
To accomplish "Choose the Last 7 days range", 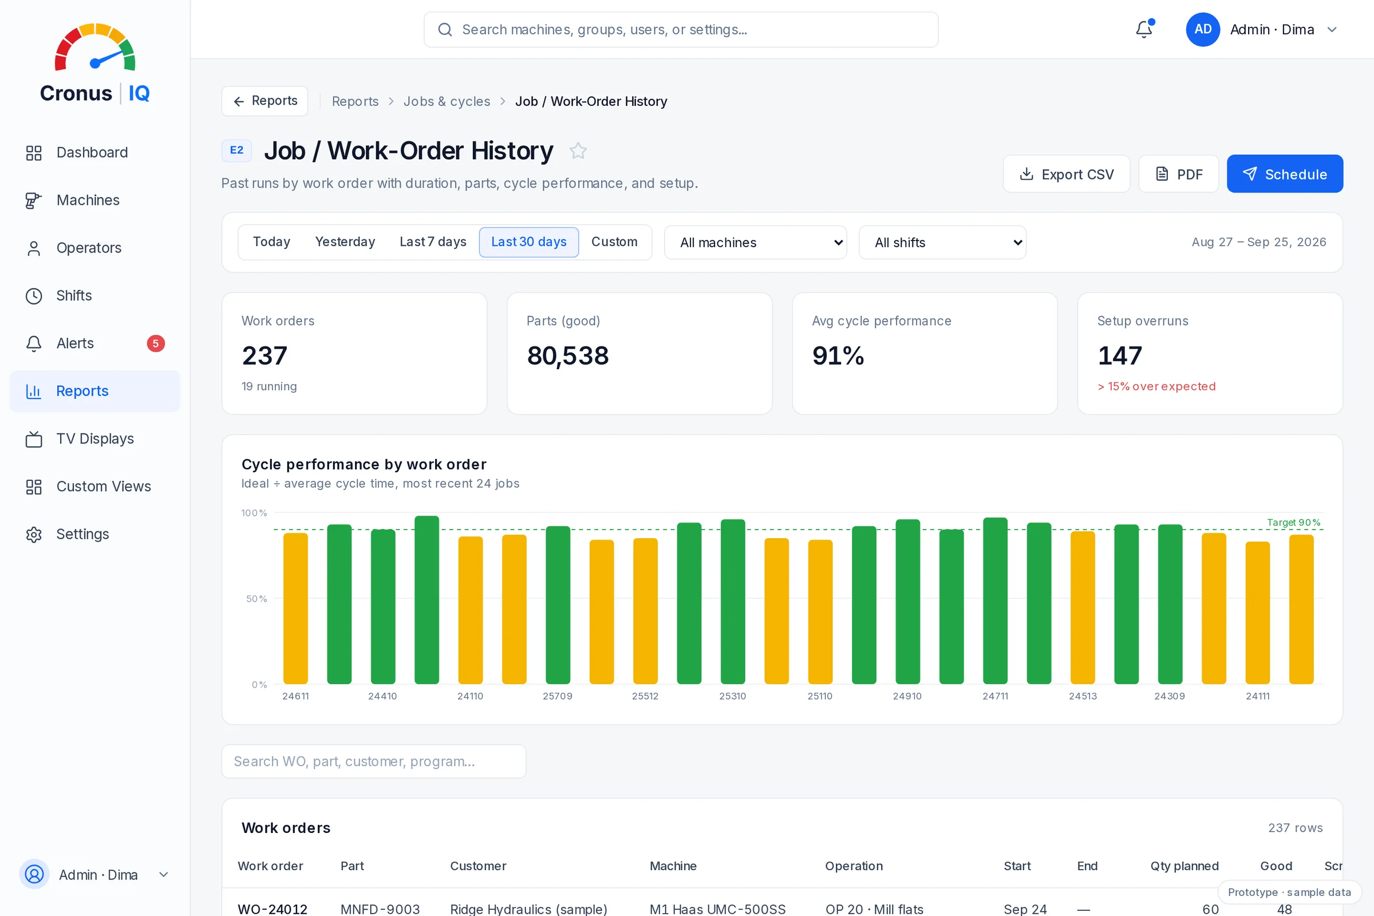I will pyautogui.click(x=433, y=242).
